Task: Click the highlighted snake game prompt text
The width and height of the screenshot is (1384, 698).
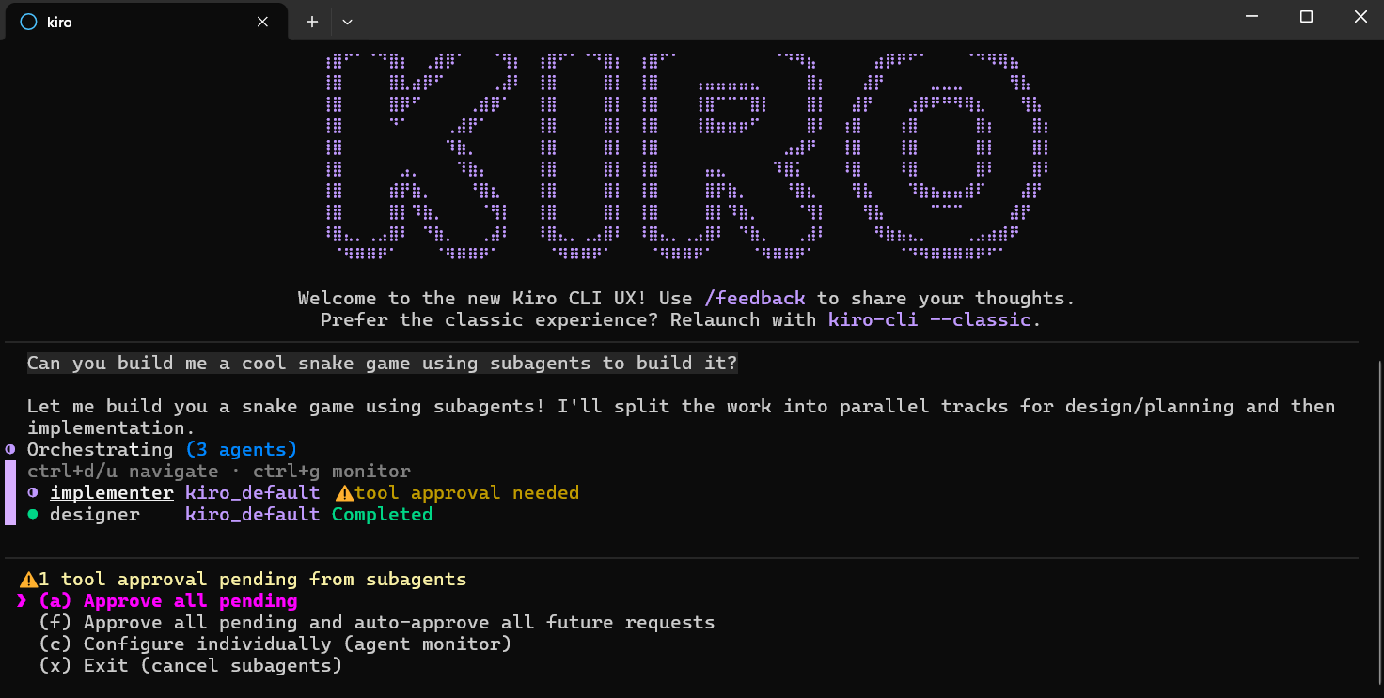Action: pos(381,363)
